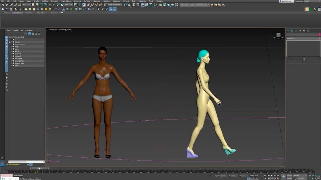Open the Tools menu

[14, 1]
